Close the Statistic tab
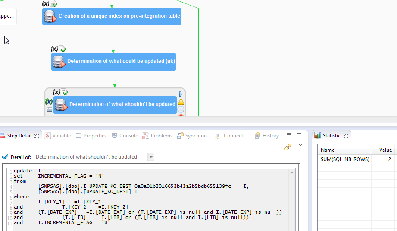 346,136
